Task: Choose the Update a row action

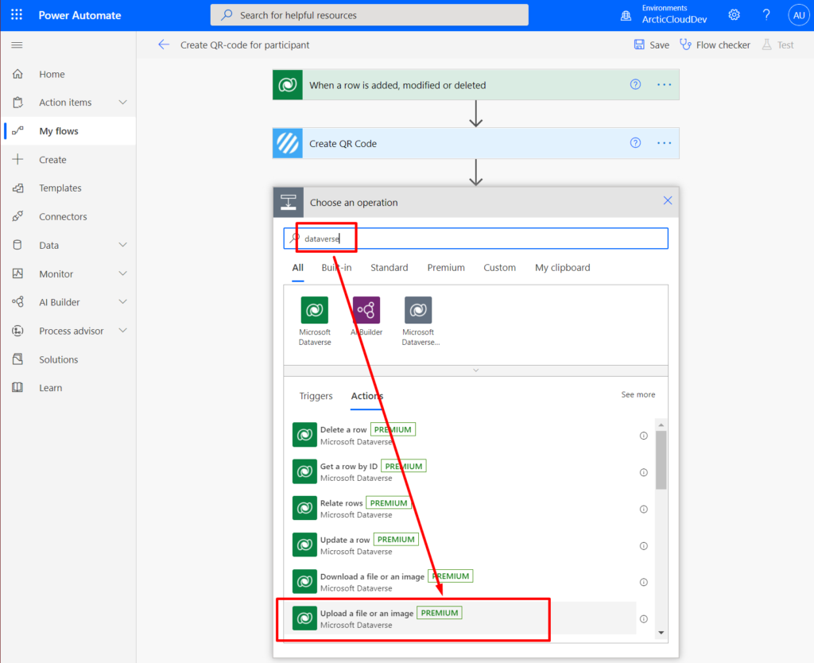Action: click(464, 545)
